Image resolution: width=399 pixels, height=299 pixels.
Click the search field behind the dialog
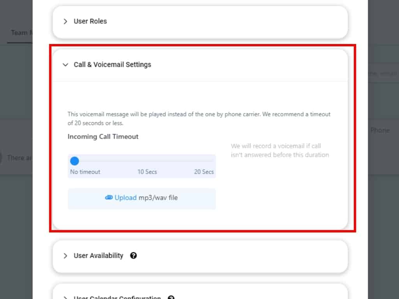[383, 74]
